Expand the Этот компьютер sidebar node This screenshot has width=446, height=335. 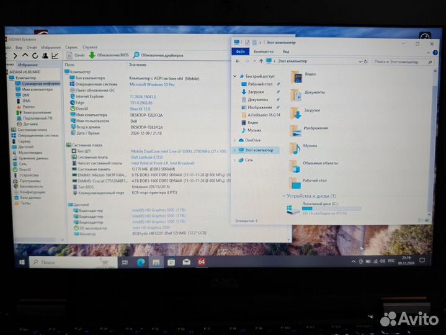coord(234,150)
